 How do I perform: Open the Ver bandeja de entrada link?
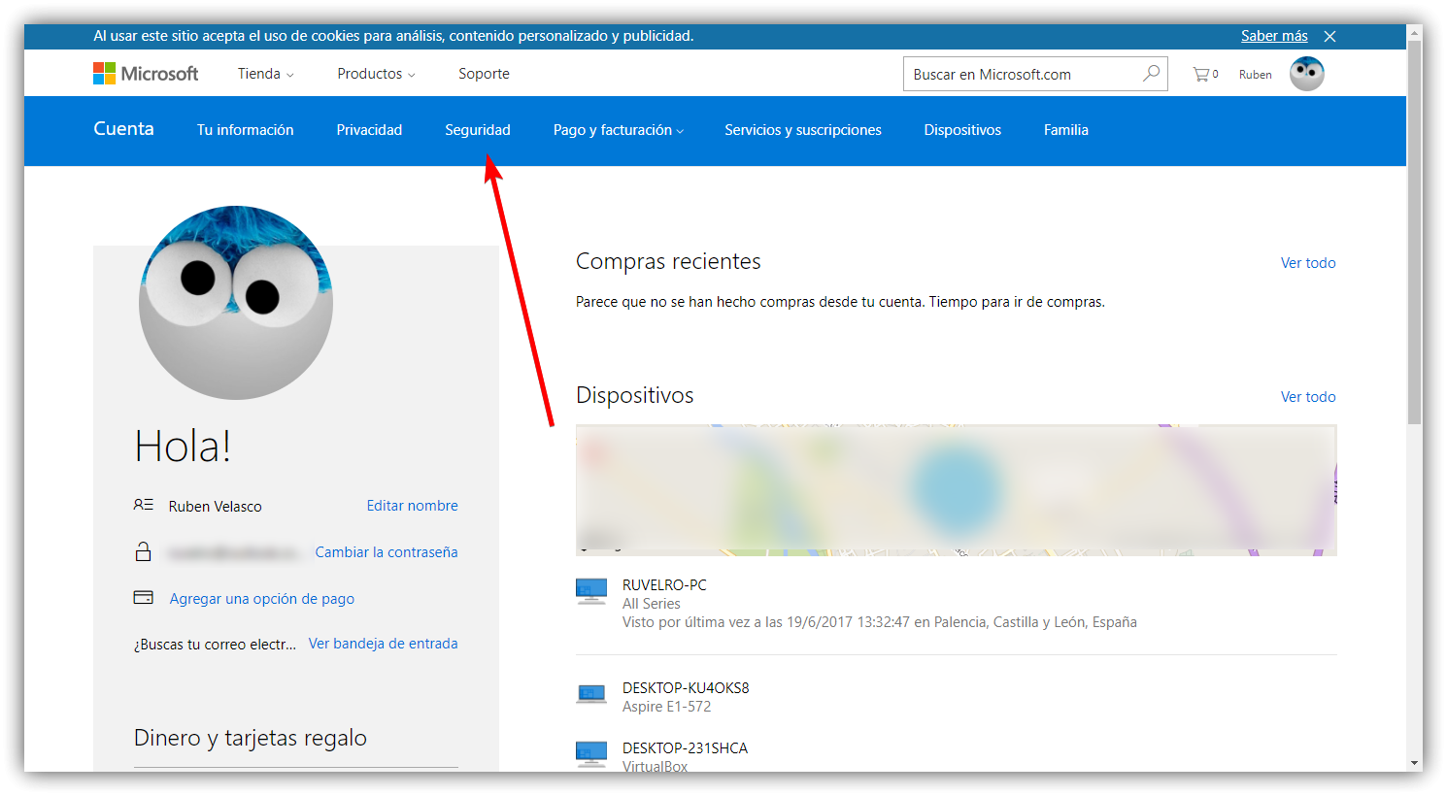pos(383,644)
